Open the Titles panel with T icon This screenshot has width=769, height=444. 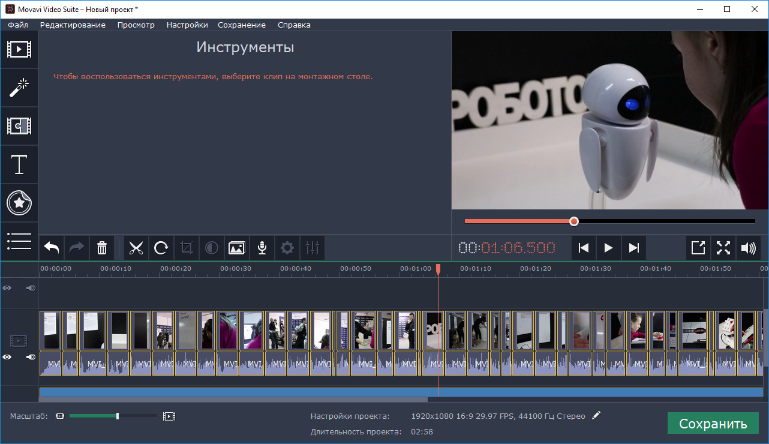coord(19,164)
